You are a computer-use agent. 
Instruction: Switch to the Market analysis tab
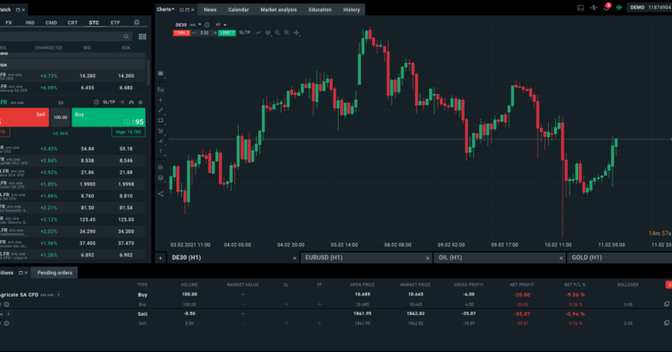pyautogui.click(x=277, y=9)
